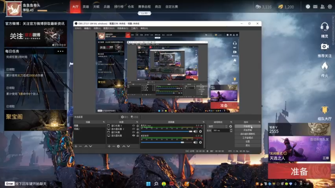The image size is (335, 188).
Task: Open transition properties gear icon
Action: click(231, 127)
